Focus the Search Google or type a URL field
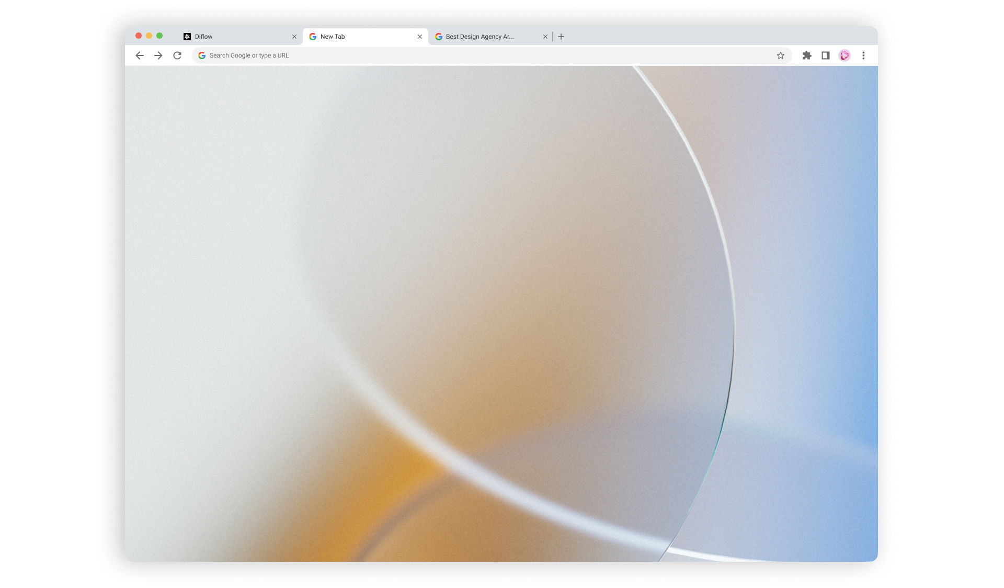This screenshot has height=588, width=1004. point(492,55)
